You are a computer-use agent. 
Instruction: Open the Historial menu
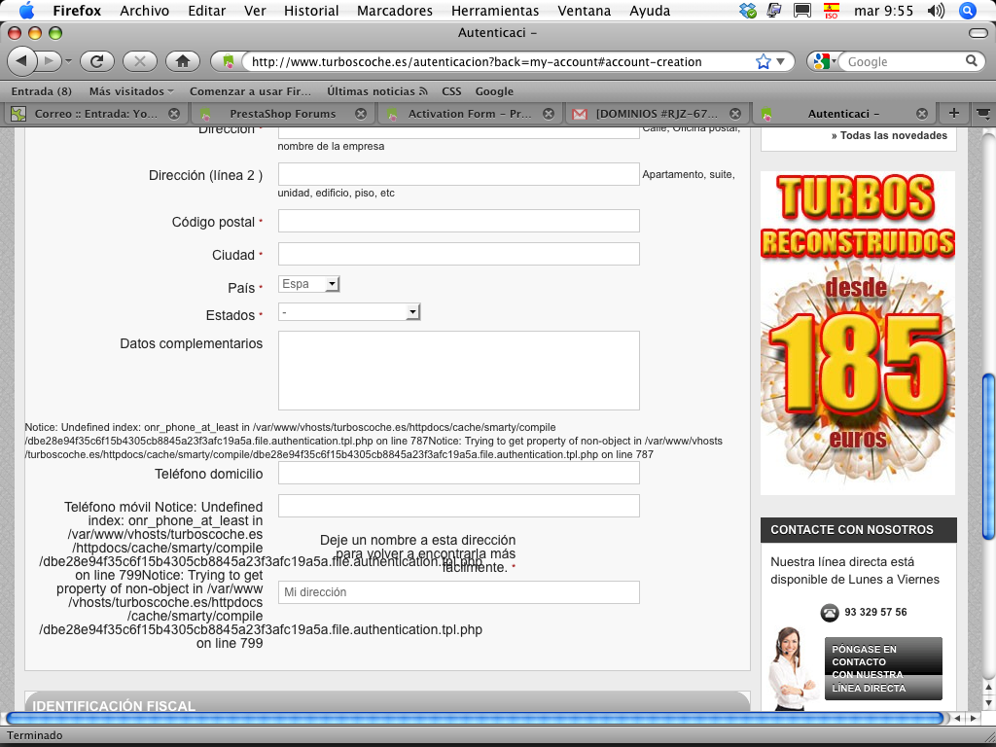pos(311,11)
